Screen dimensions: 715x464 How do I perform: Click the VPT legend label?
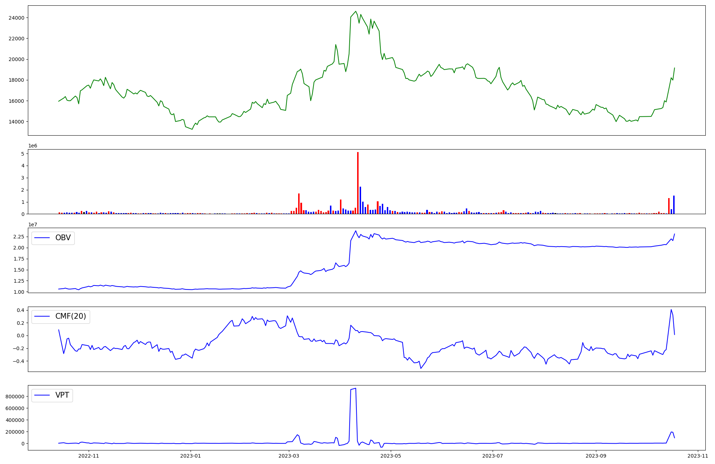[x=62, y=395]
